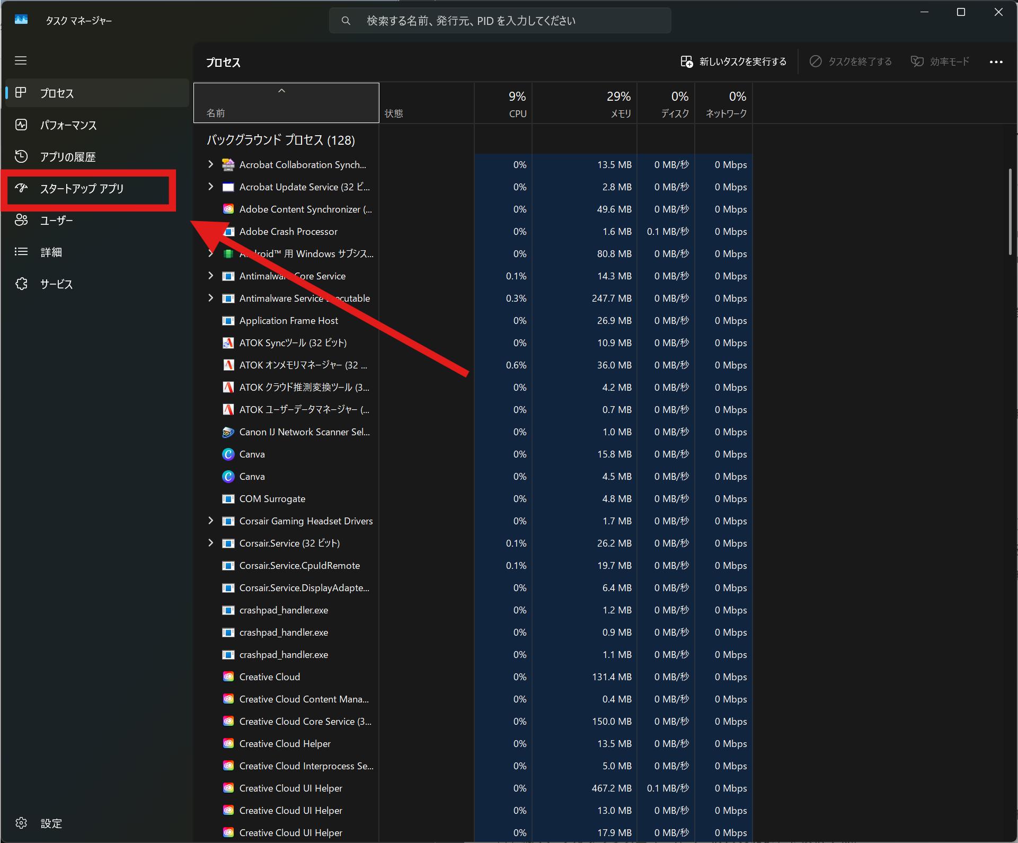The width and height of the screenshot is (1018, 843).
Task: Select crashpad_handler.exe with 1.2 MB memory
Action: coord(284,610)
